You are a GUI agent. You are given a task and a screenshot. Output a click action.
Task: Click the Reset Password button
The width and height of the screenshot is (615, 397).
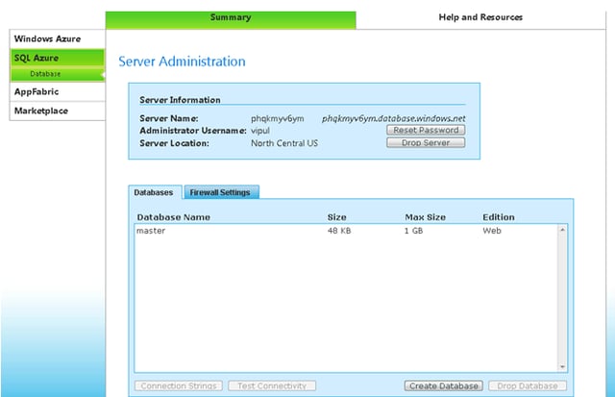coord(426,130)
